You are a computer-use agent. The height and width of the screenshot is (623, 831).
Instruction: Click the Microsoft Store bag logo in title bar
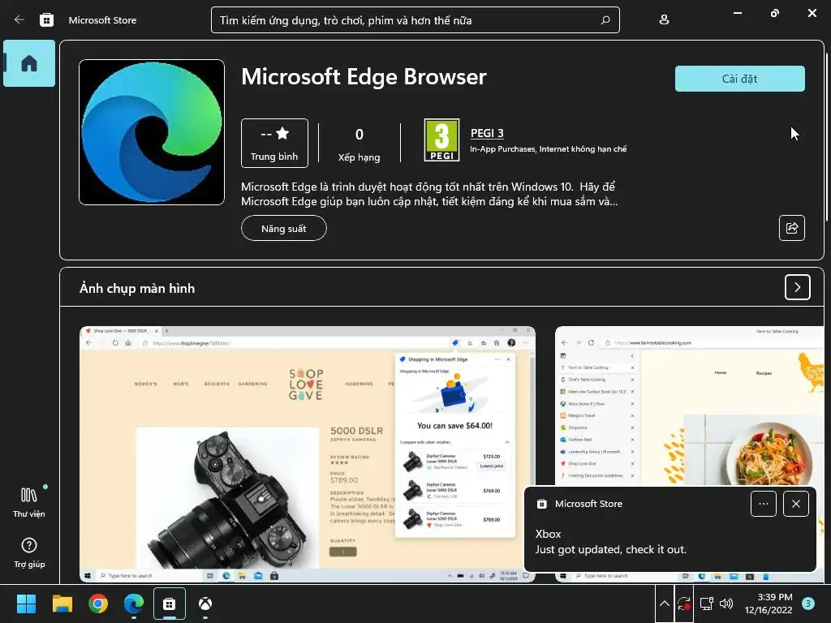tap(46, 20)
